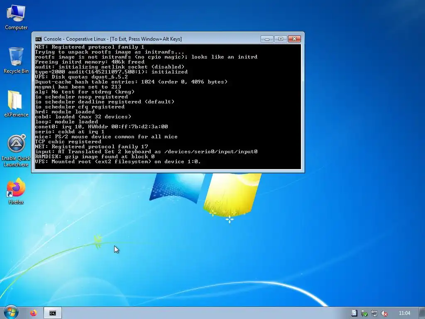Click 'msgmni has been set to 213' line

[x=78, y=87]
